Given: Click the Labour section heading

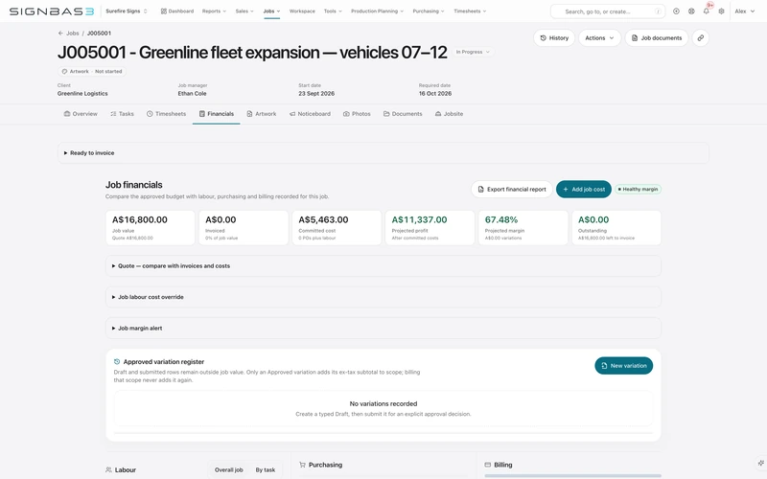Looking at the screenshot, I should (121, 470).
